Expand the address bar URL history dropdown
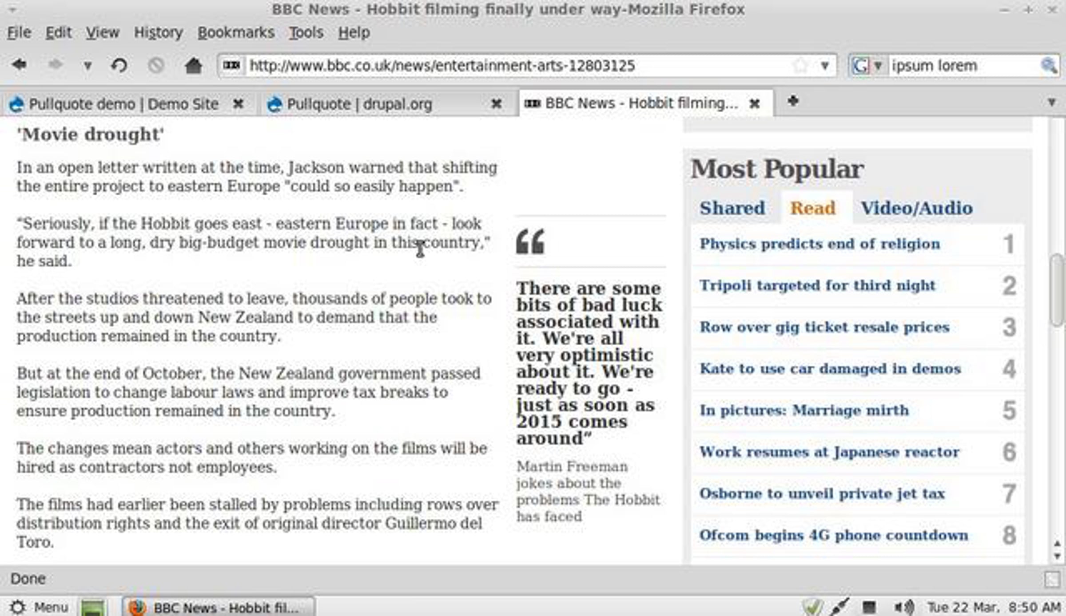The width and height of the screenshot is (1066, 616). [x=825, y=66]
